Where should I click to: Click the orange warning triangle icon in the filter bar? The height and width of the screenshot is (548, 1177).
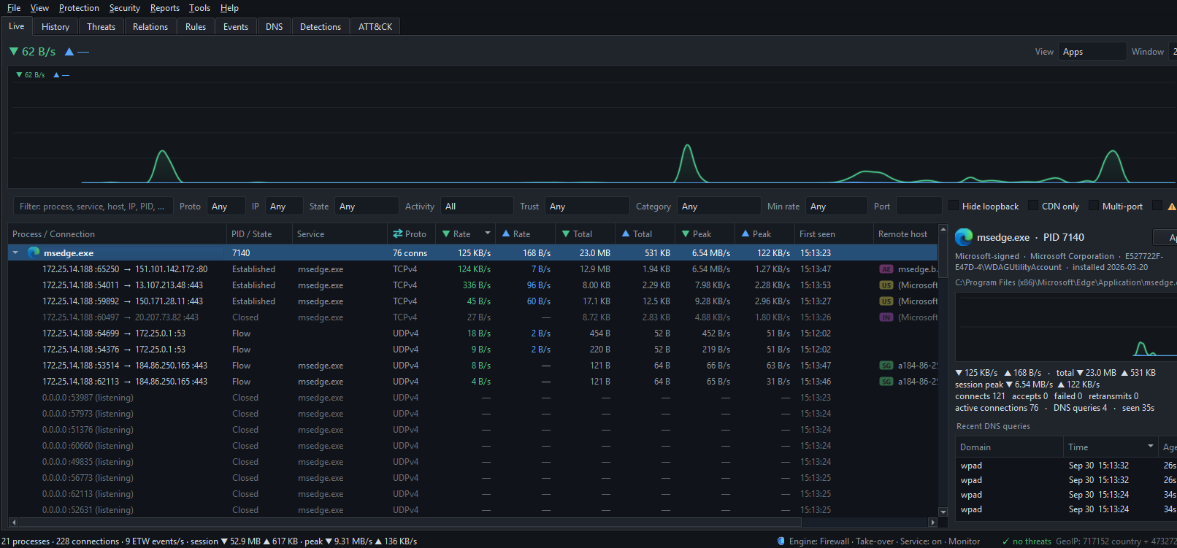click(1172, 207)
